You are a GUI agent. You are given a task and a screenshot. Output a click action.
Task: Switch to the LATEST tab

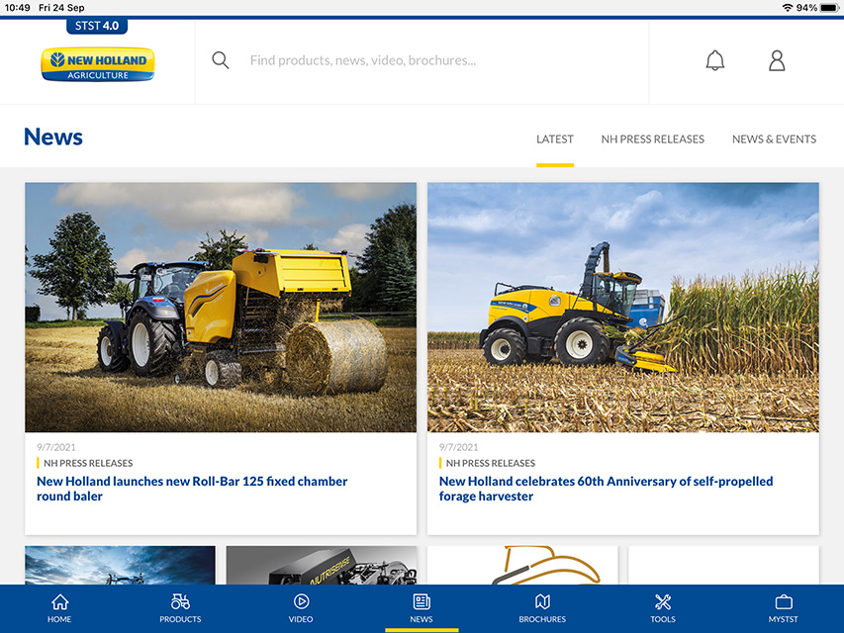click(555, 139)
